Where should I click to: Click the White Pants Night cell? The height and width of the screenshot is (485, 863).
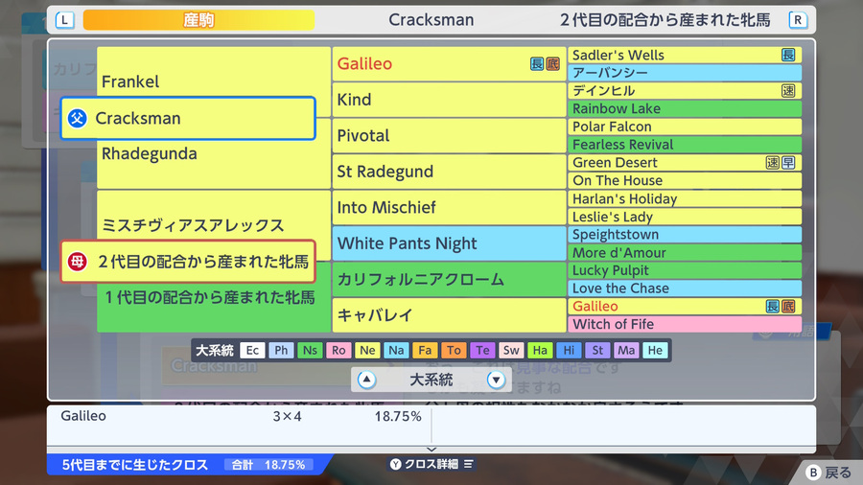tap(449, 243)
